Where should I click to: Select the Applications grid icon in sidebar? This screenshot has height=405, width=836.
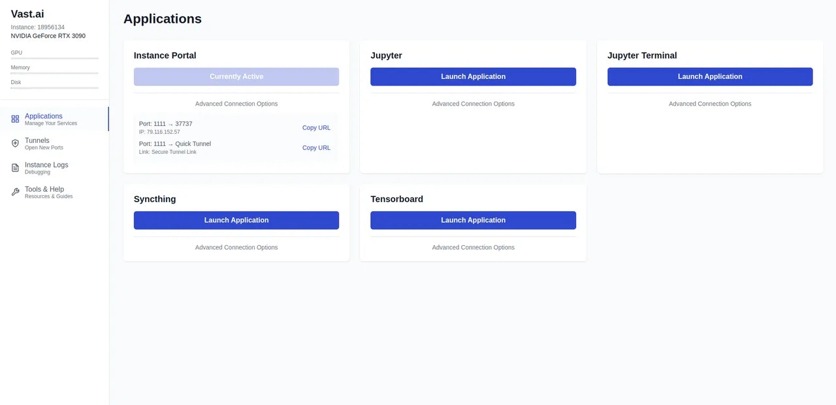click(14, 119)
